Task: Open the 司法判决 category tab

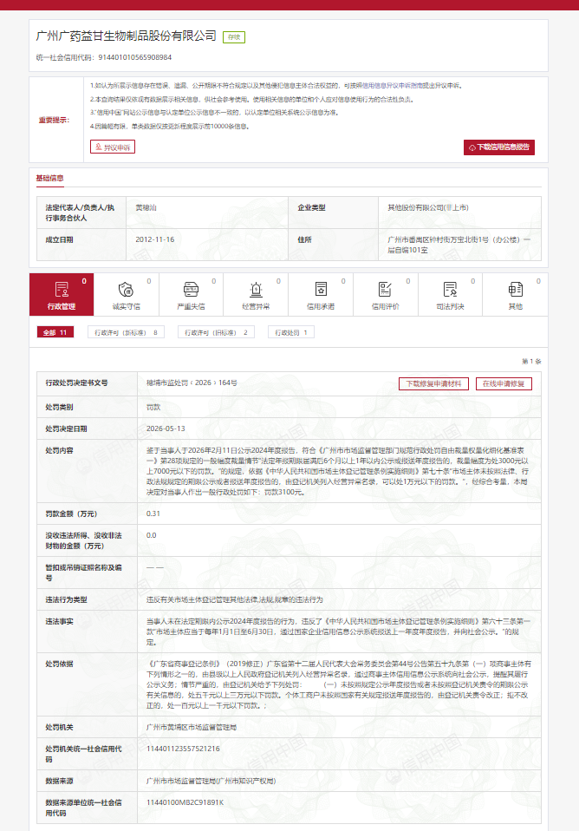Action: pyautogui.click(x=450, y=295)
